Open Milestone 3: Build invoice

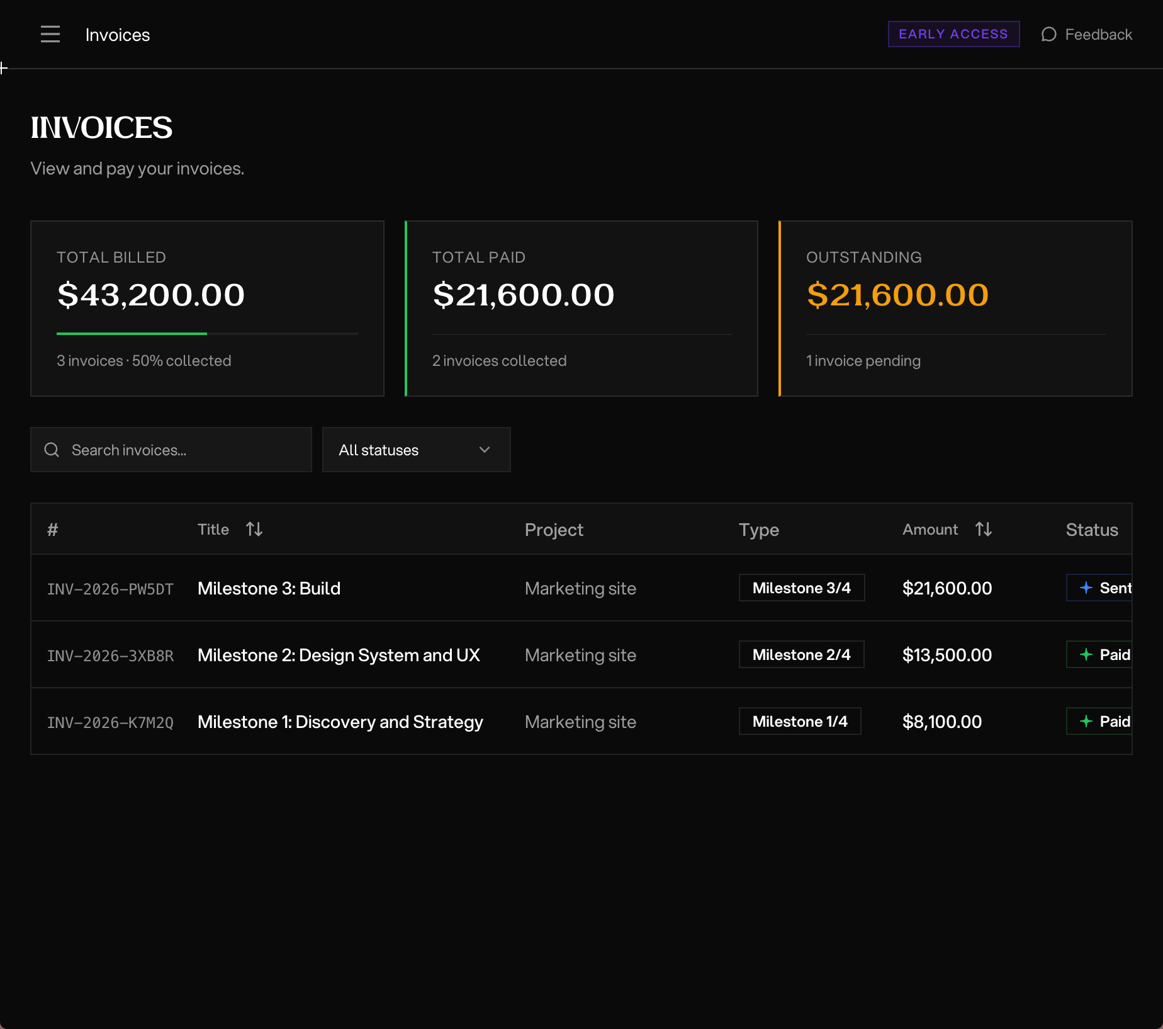tap(269, 588)
